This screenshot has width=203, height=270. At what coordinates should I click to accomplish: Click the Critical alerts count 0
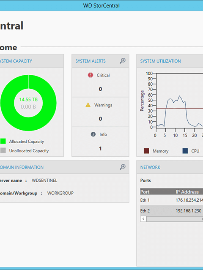coord(100,89)
